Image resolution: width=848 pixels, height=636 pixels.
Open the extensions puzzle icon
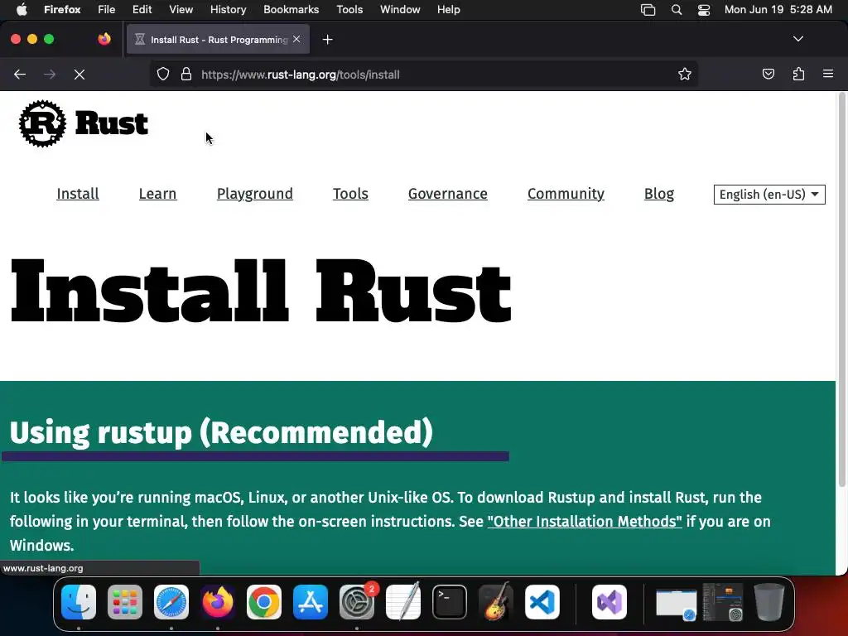pos(798,74)
